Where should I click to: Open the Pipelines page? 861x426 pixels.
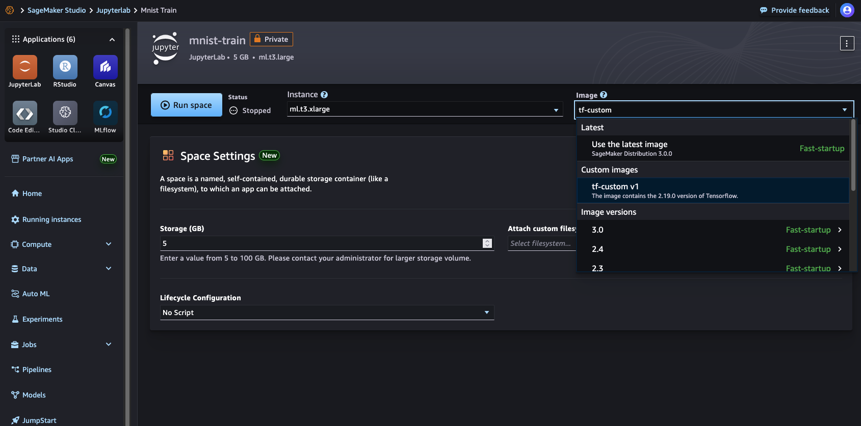click(31, 370)
